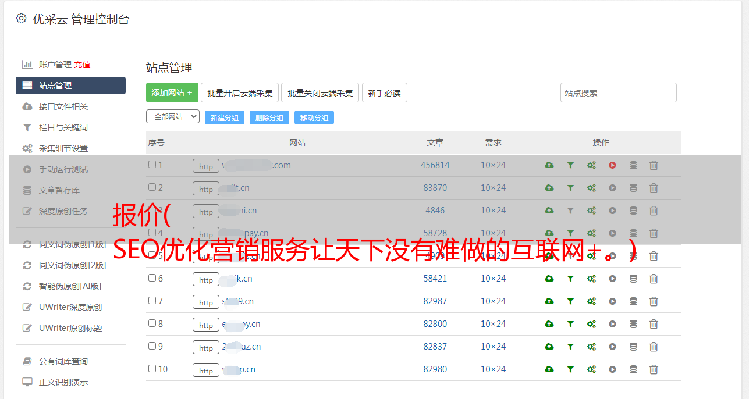
Task: Open 采集细节设置 sidebar item
Action: (63, 148)
